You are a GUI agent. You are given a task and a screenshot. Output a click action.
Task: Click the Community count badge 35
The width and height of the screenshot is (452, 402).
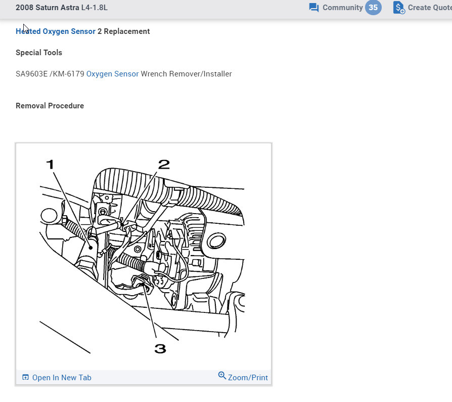click(373, 8)
